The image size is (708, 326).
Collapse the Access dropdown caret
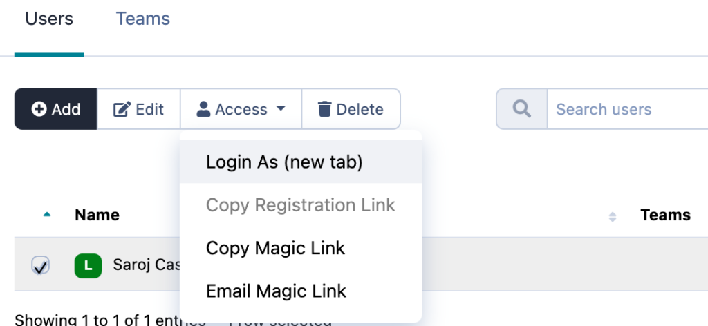click(x=281, y=109)
